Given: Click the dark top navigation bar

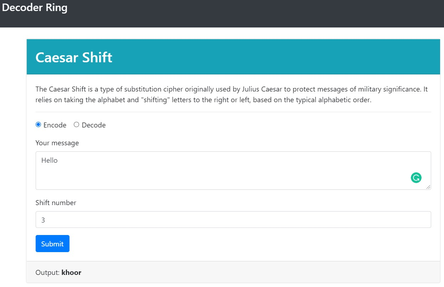Looking at the screenshot, I should [222, 14].
